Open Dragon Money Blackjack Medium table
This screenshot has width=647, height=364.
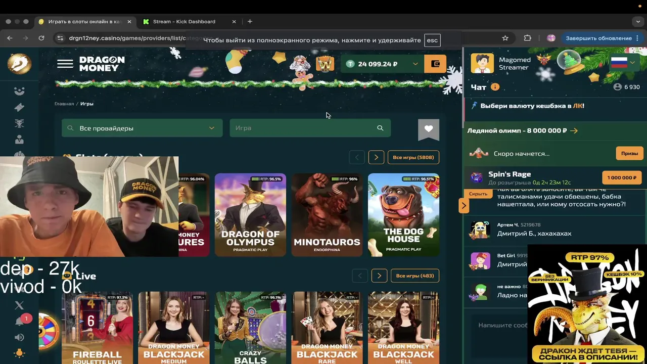coord(173,328)
